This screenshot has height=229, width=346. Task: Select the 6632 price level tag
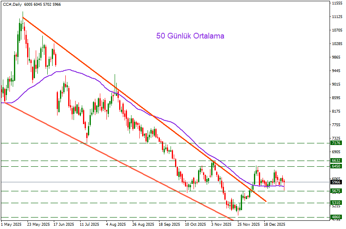(x=337, y=161)
